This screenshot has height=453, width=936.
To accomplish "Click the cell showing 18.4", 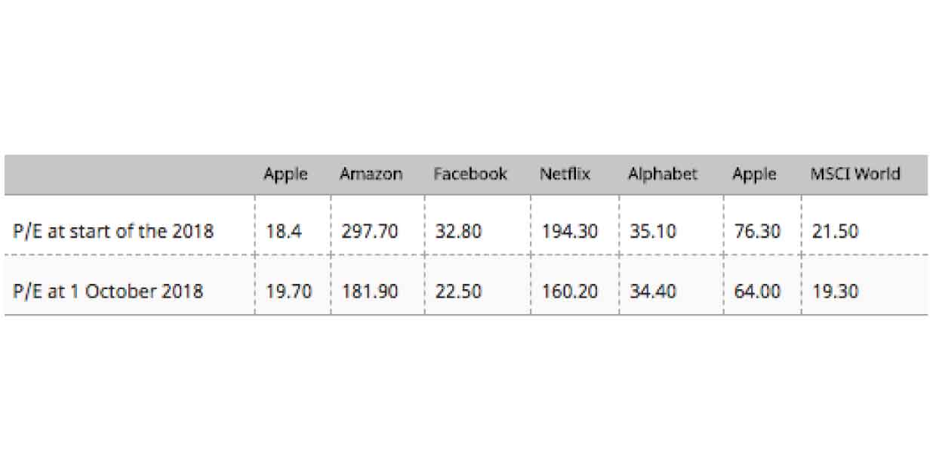I will click(x=284, y=231).
